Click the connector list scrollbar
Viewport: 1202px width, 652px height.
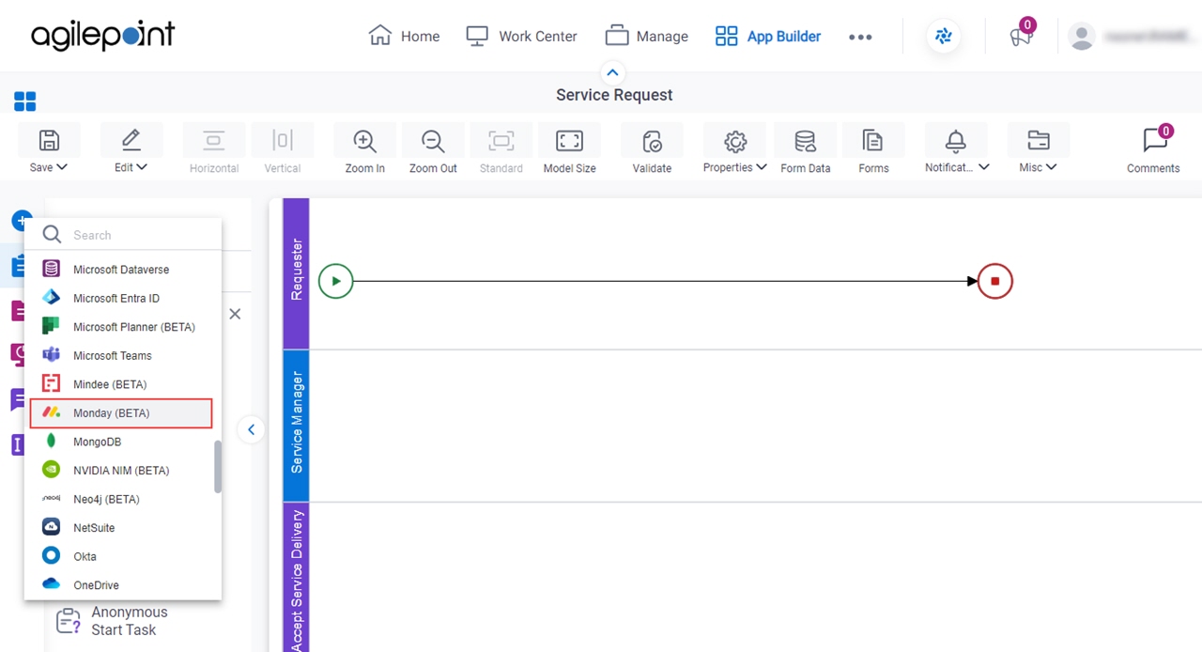218,467
